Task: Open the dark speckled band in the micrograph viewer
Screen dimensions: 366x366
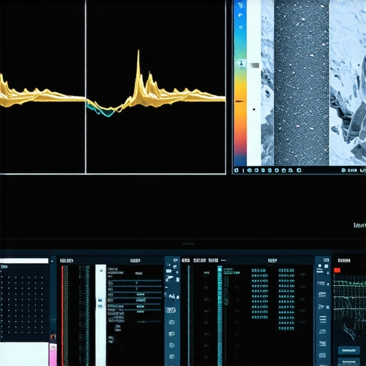Action: (302, 82)
